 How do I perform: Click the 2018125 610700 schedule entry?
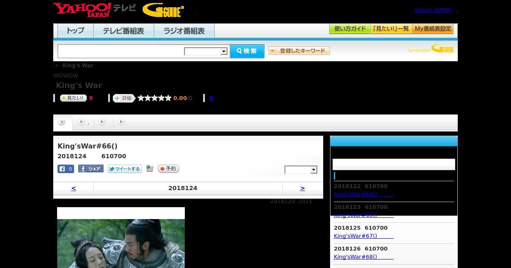(x=361, y=228)
